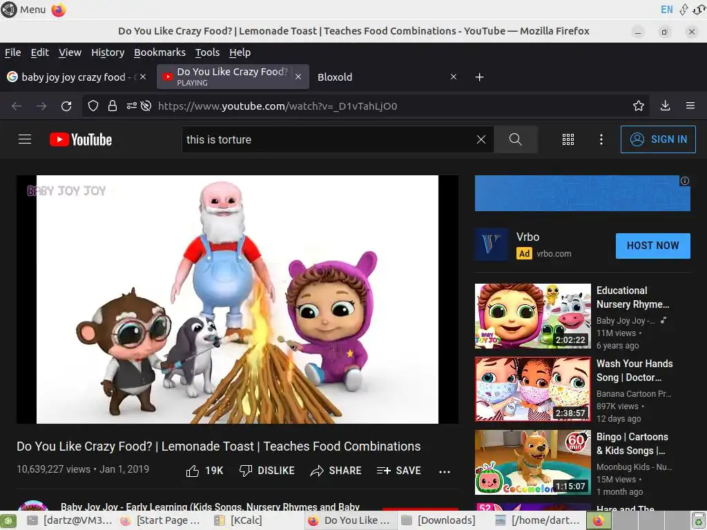Open the Baby Joy Joy channel avatar

pos(33,505)
